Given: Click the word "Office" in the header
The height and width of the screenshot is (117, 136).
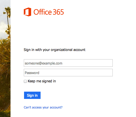Looking at the screenshot, I should click(43, 12).
